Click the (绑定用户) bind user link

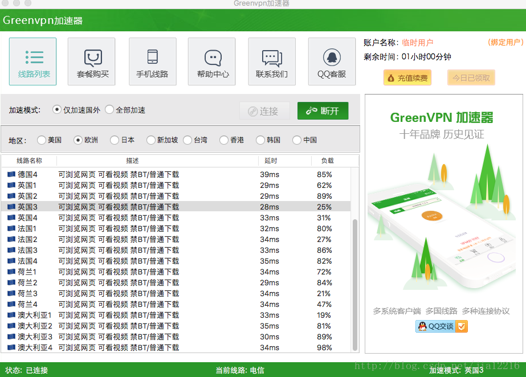pyautogui.click(x=505, y=42)
